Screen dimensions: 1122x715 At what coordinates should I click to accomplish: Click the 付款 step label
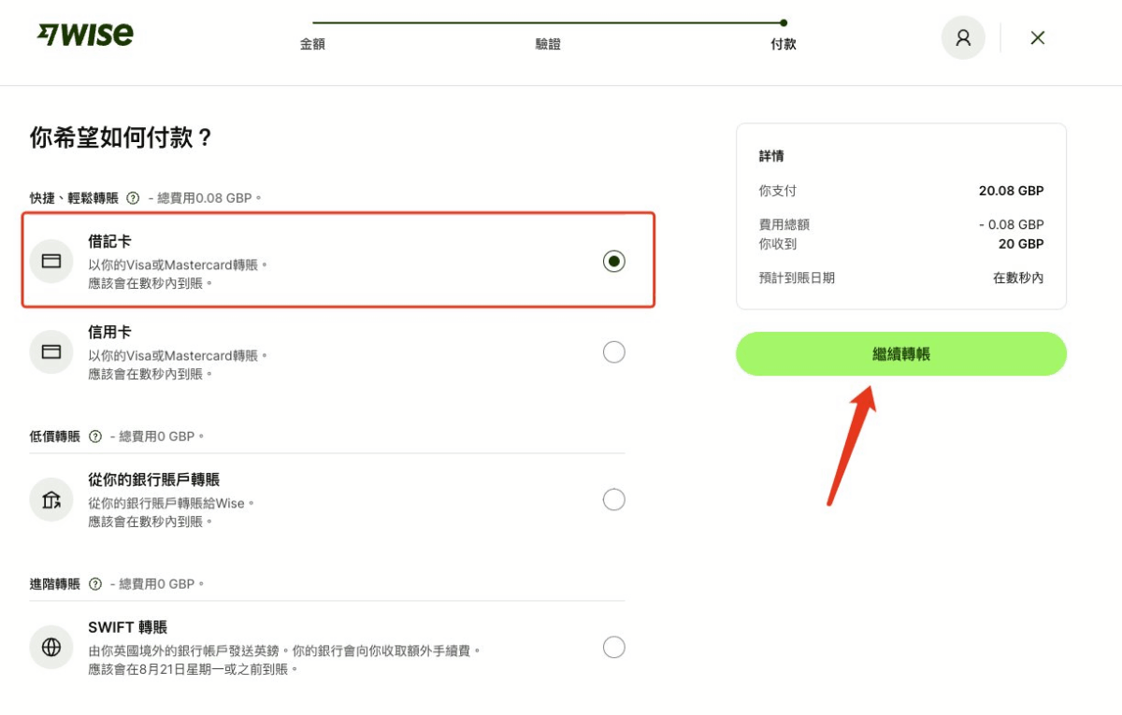pos(784,44)
